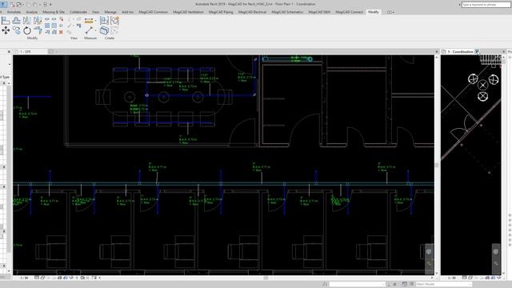Open navigation wheel in Coordination view

click(x=496, y=251)
